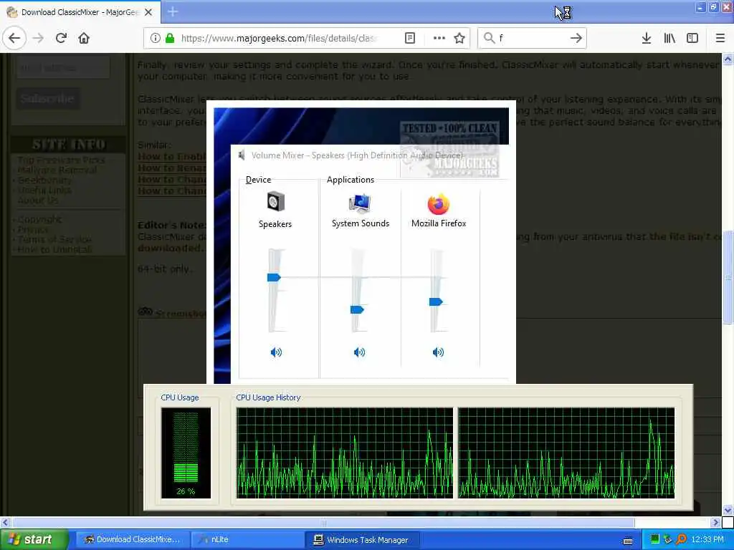The width and height of the screenshot is (734, 550).
Task: Click the Mozilla Firefox icon in mixer
Action: (439, 204)
